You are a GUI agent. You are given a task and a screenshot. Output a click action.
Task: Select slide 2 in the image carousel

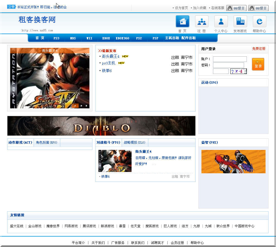[81, 106]
